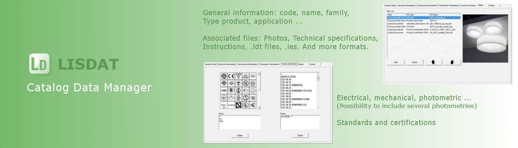
Task: Click Delete button under the Norms list
Action: 300,135
